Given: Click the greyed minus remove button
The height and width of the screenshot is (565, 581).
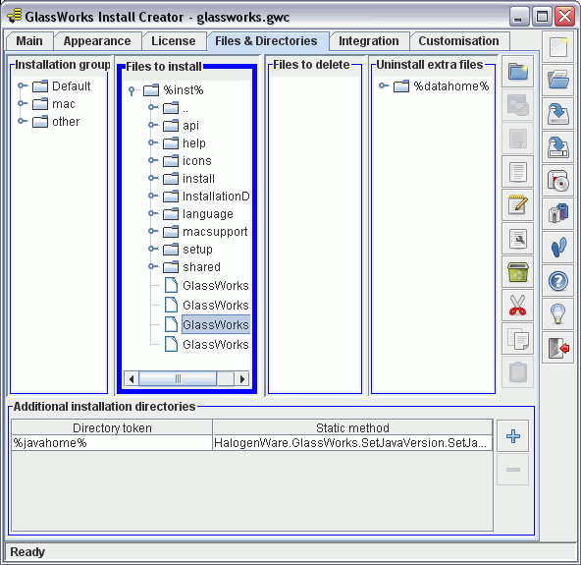Looking at the screenshot, I should pos(513,470).
